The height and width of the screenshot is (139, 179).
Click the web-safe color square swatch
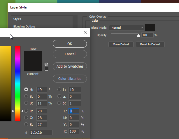(x=46, y=69)
